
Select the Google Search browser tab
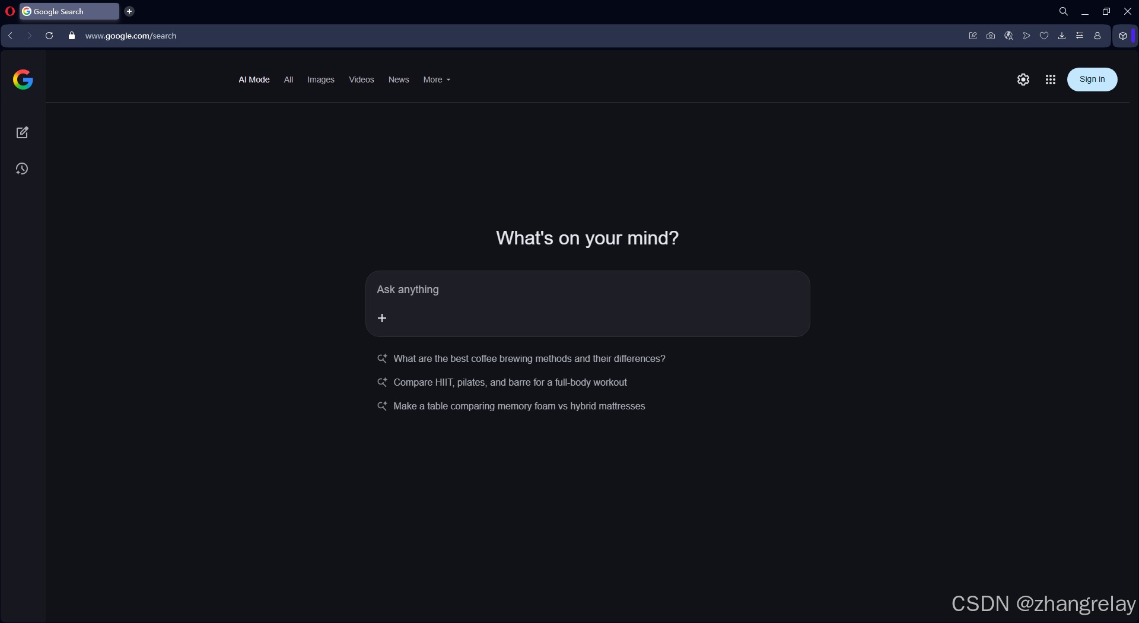point(69,11)
